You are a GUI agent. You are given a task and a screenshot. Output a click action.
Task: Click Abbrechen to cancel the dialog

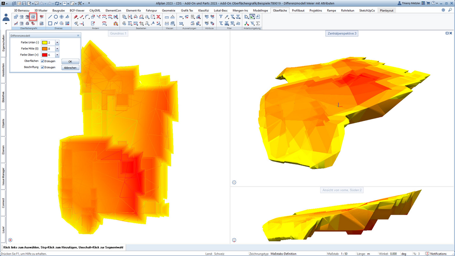coord(70,68)
